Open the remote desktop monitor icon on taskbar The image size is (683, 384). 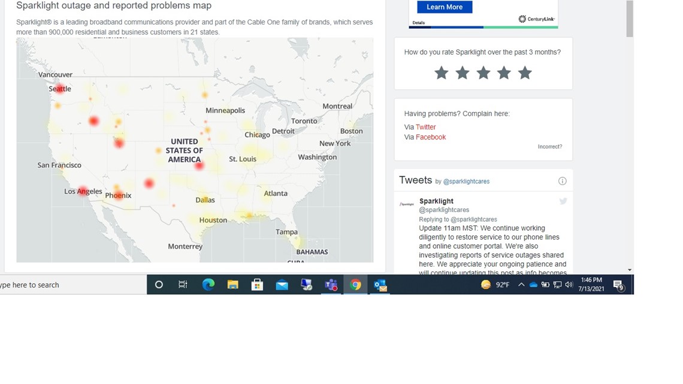[307, 285]
